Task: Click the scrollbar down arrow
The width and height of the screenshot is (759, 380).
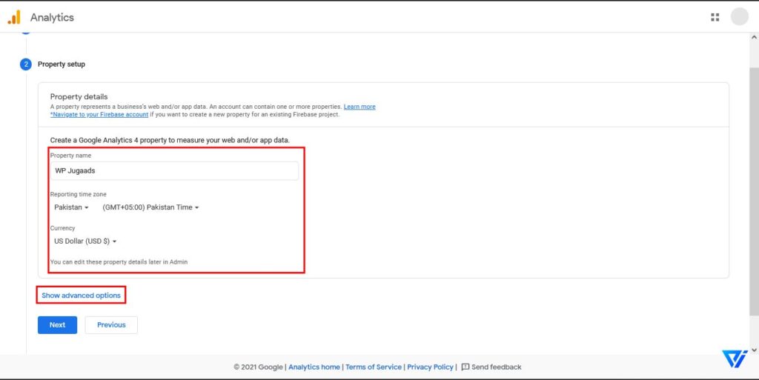Action: (x=754, y=350)
